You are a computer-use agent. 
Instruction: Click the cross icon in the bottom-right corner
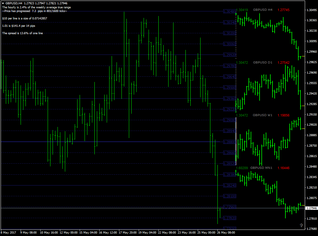301,225
